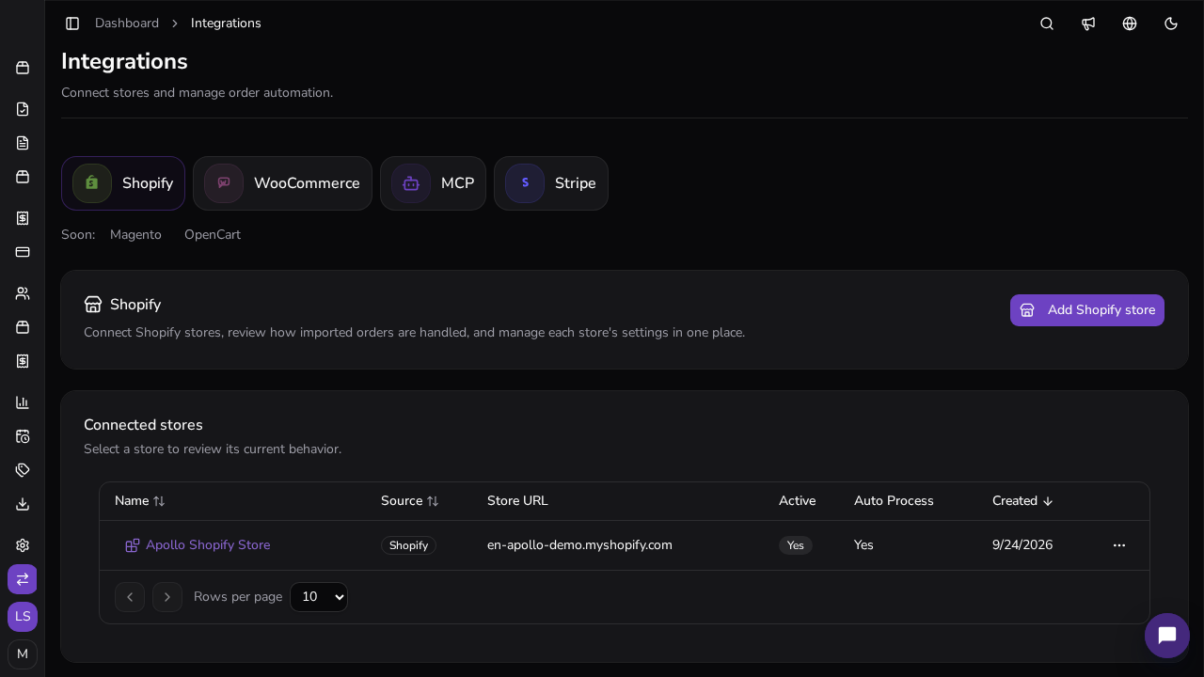Image resolution: width=1204 pixels, height=677 pixels.
Task: Open the search icon in header
Action: [1047, 24]
